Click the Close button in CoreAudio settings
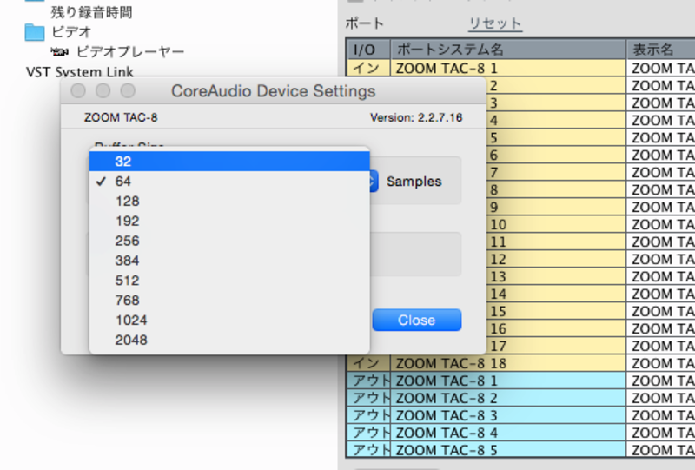 tap(417, 320)
